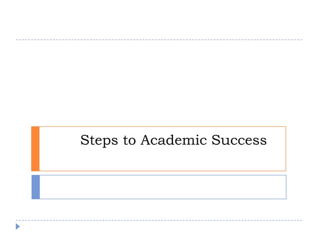
Task: Click the small blue triangle at bottom-left
Action: click(18, 227)
